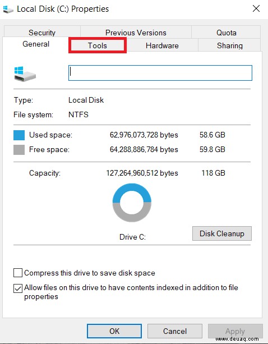Select the Security tab
Screen dimensions: 268x344
point(42,32)
